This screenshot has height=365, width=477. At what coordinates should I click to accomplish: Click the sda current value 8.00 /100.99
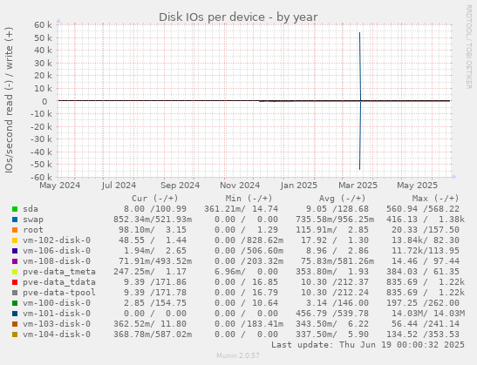tap(155, 209)
